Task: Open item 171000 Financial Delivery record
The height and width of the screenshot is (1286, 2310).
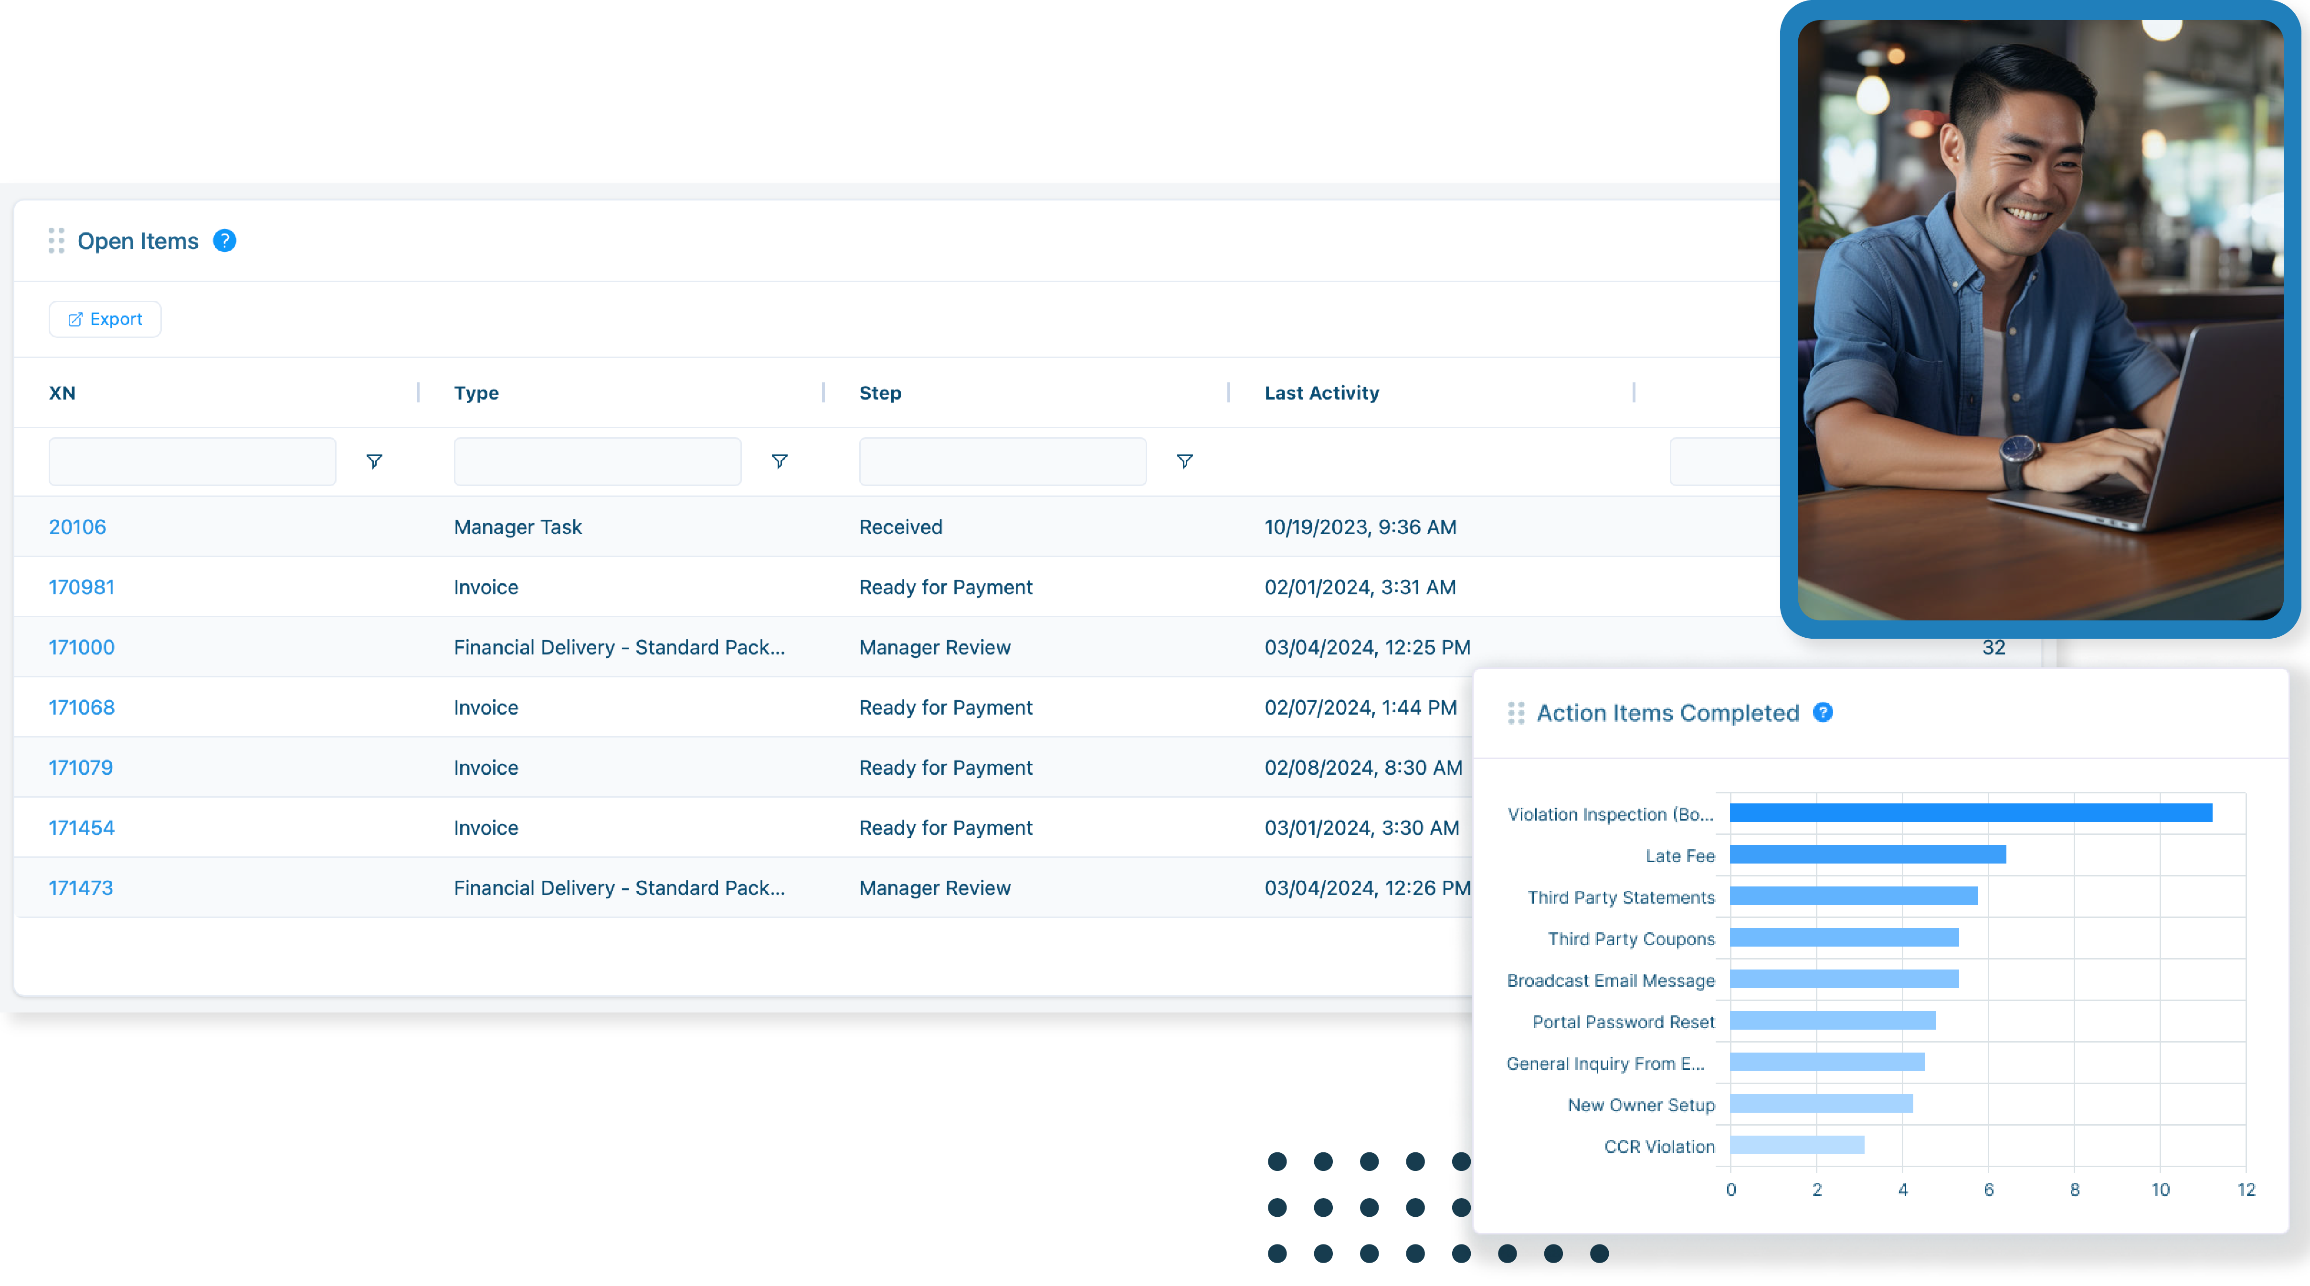Action: tap(82, 647)
